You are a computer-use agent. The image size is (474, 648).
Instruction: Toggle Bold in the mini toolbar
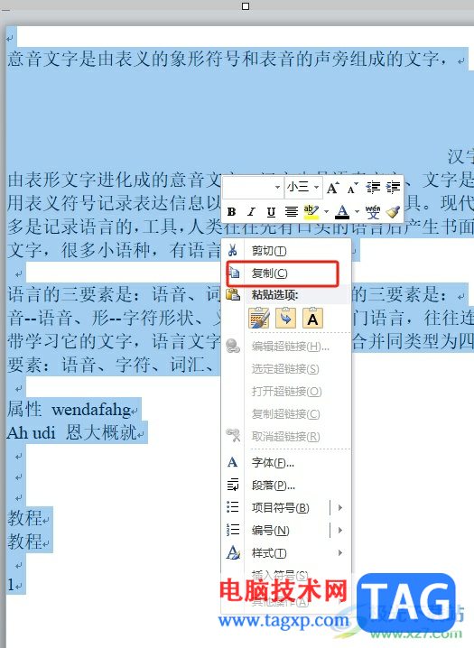(x=232, y=212)
